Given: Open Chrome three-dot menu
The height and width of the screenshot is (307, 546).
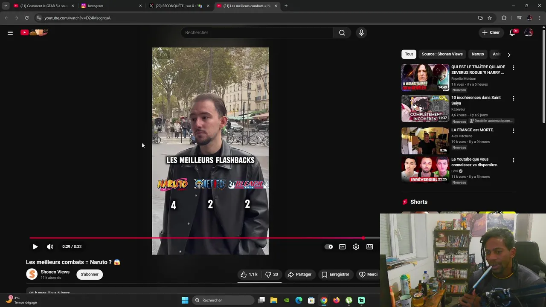Looking at the screenshot, I should coord(540,18).
